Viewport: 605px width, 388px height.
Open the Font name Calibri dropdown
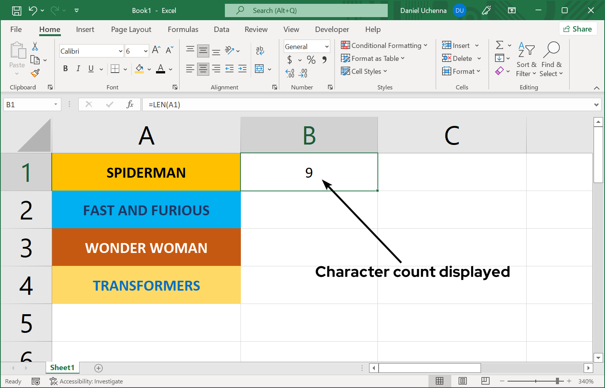[x=121, y=51]
